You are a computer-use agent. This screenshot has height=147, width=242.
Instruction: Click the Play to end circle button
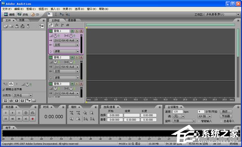(x=26, y=113)
